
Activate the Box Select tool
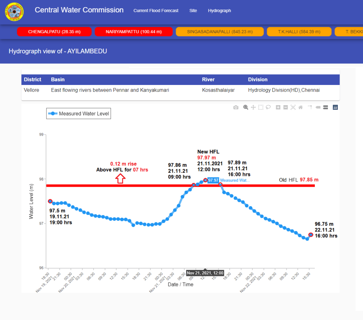click(x=261, y=107)
